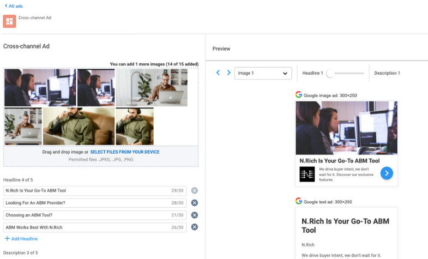This screenshot has height=259, width=428.
Task: Click Select Files From Your Device link
Action: coord(125,152)
